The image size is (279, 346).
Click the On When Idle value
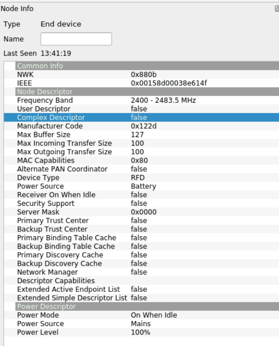(154, 315)
